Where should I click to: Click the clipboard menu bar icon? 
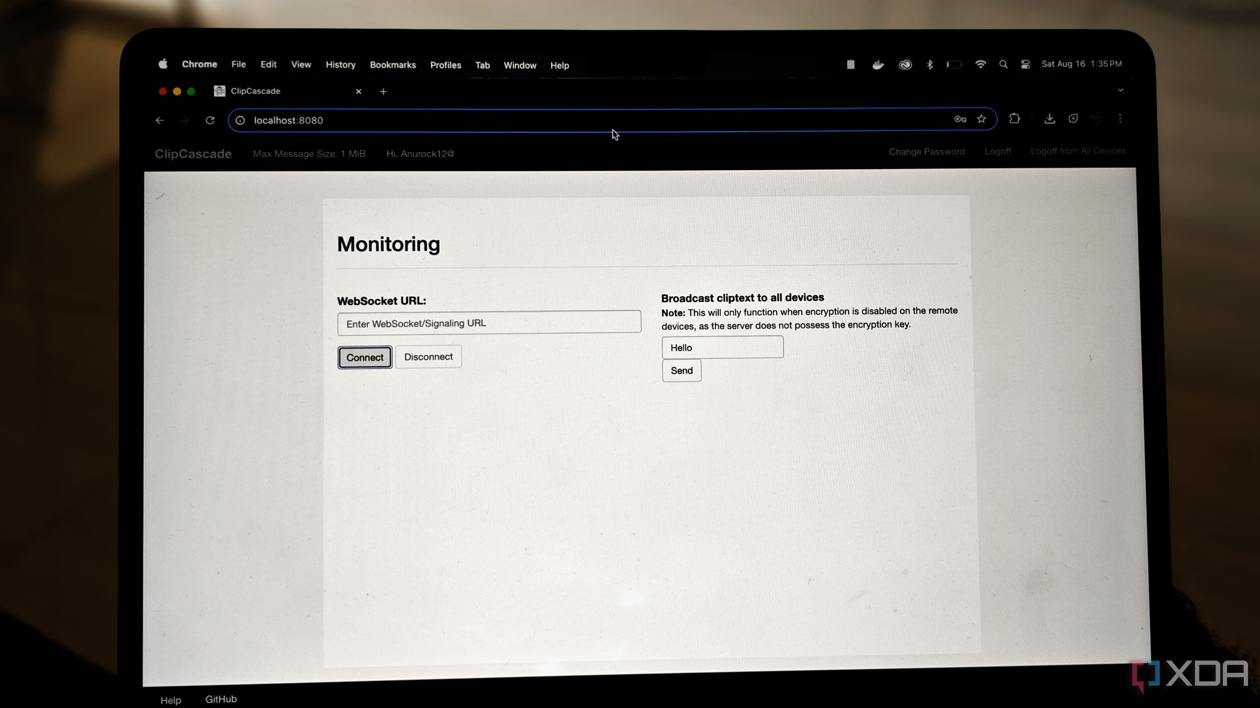[x=850, y=65]
